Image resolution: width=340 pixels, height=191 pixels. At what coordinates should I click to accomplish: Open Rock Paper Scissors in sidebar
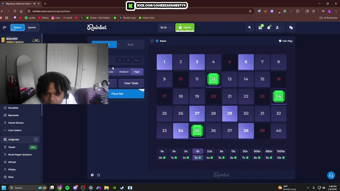pyautogui.click(x=20, y=155)
